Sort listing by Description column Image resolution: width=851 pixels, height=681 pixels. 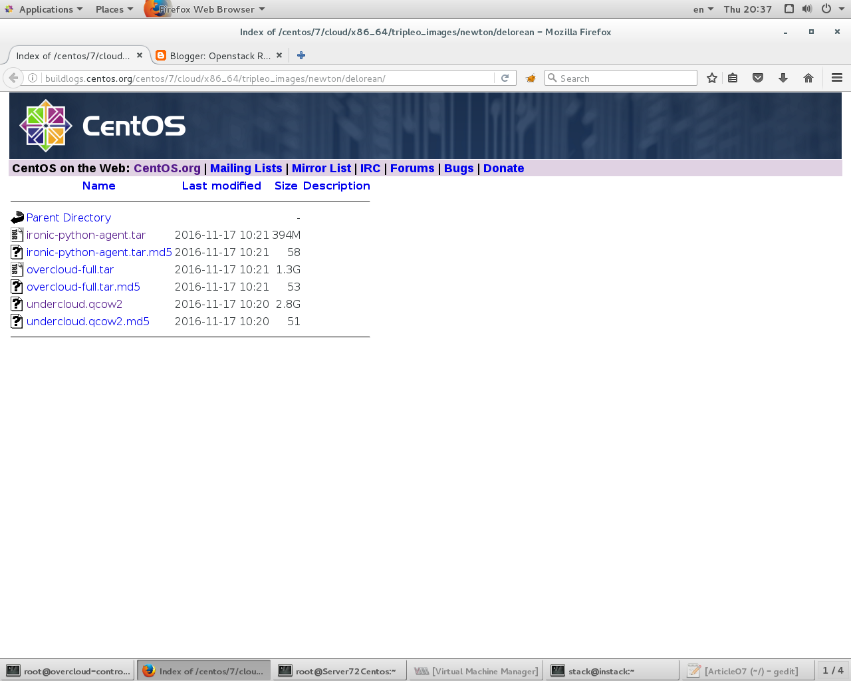[x=336, y=186]
